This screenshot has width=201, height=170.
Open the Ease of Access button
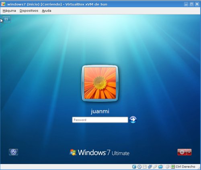pos(13,152)
